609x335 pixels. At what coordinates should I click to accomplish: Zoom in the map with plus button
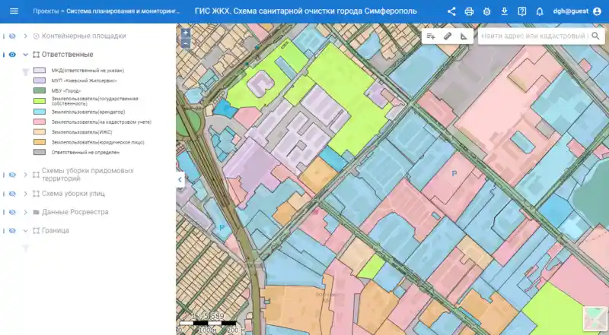186,33
